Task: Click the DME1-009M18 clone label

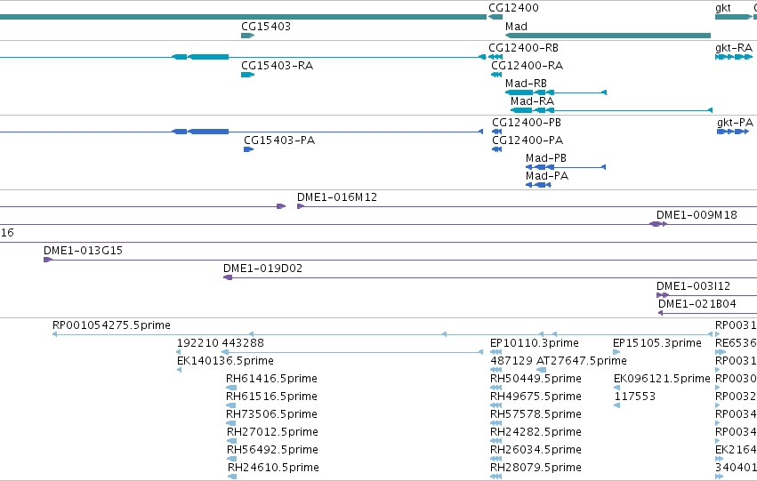Action: [x=697, y=214]
